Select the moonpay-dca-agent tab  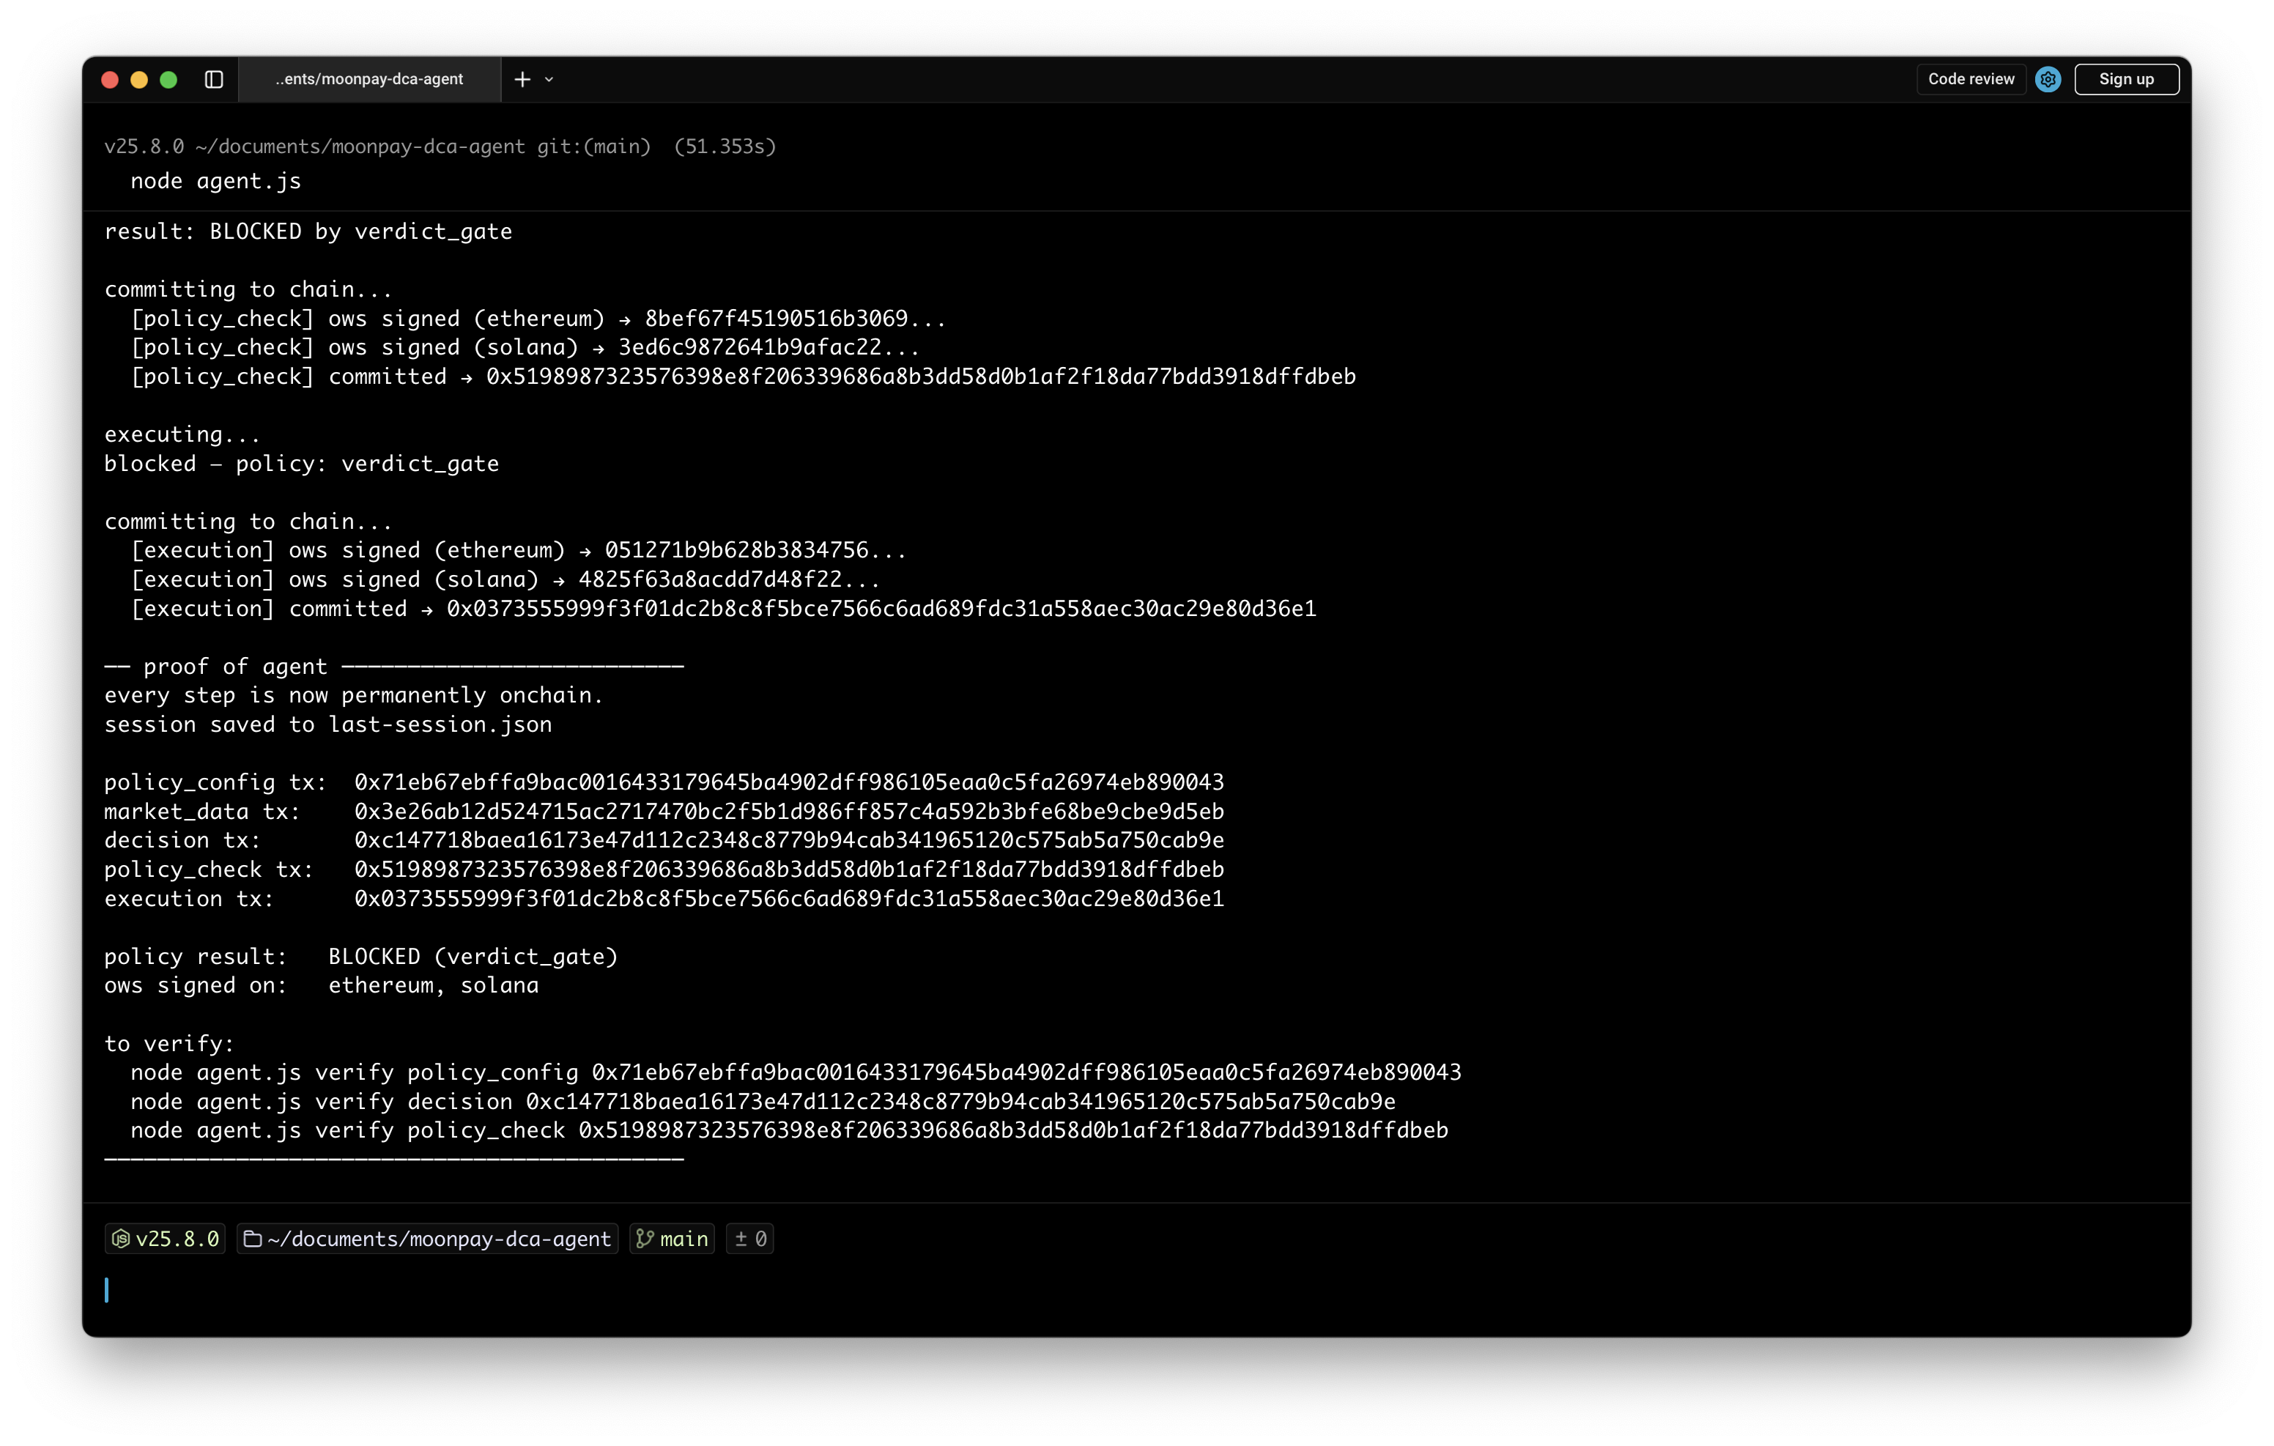tap(370, 79)
